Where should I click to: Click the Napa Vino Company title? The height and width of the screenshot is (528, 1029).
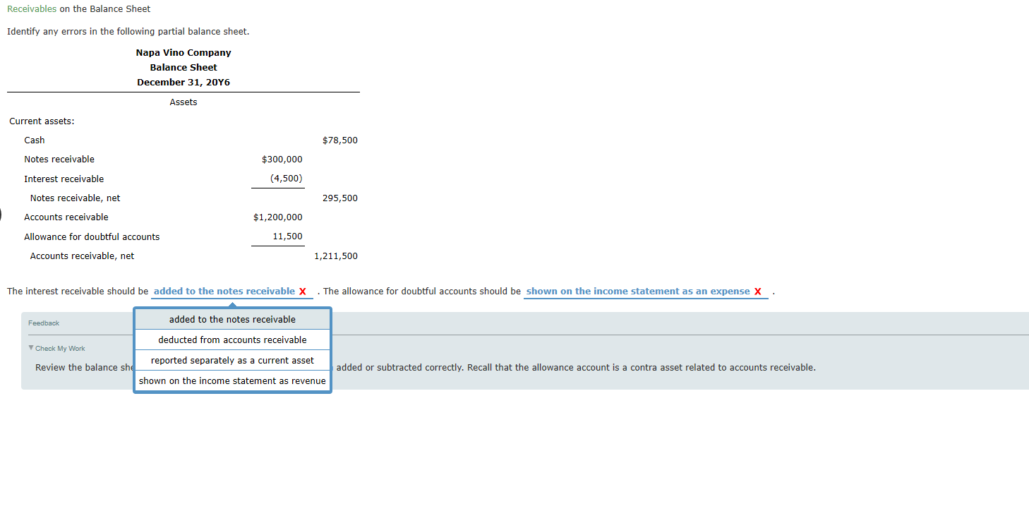[x=183, y=52]
